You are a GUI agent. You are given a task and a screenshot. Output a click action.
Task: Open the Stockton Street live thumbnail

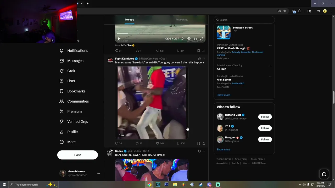[224, 32]
